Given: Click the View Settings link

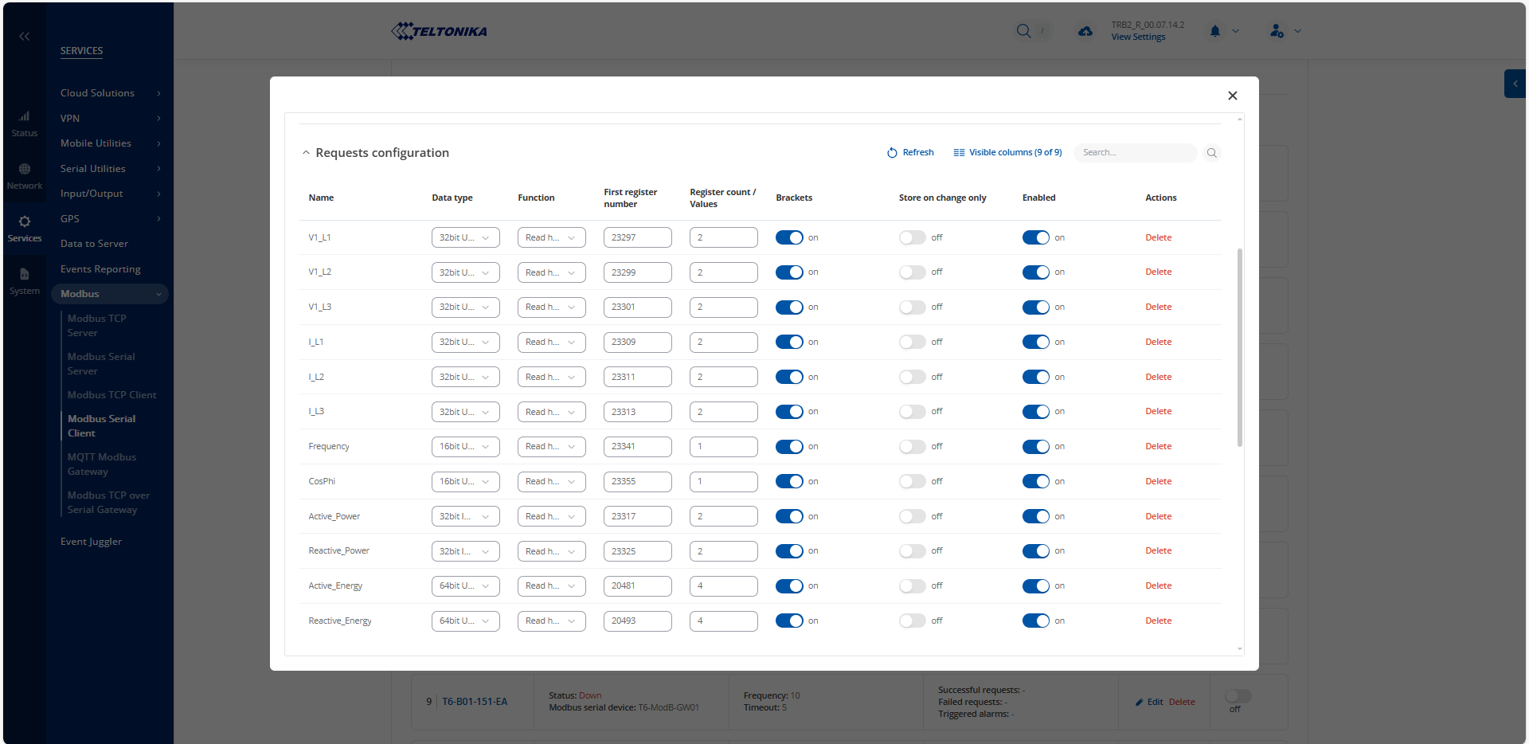Looking at the screenshot, I should click(1138, 37).
